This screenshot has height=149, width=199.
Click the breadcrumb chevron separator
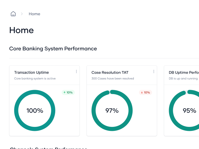pyautogui.click(x=22, y=14)
